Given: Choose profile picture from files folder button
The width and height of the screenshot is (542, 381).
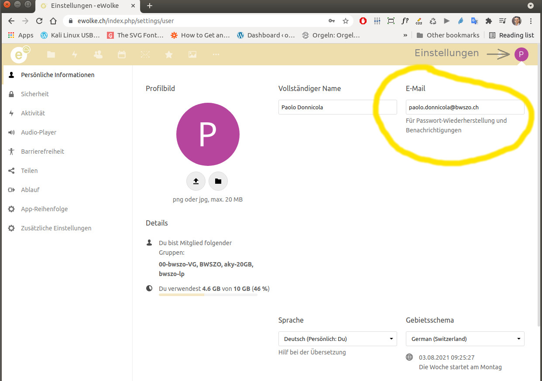Looking at the screenshot, I should click(x=218, y=181).
